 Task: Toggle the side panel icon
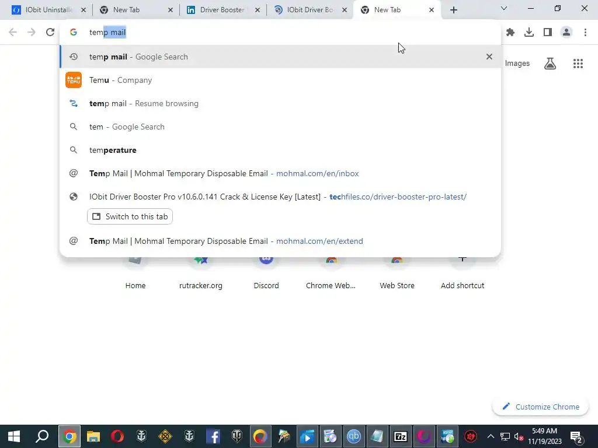(548, 33)
